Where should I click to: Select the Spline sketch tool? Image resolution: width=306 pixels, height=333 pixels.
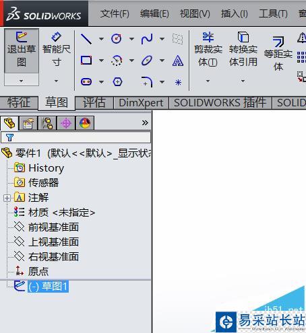pyautogui.click(x=147, y=39)
